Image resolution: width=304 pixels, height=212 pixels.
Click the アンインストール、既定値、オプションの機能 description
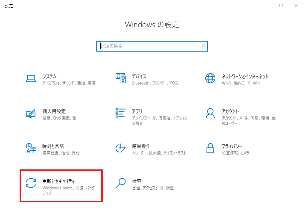pos(160,120)
